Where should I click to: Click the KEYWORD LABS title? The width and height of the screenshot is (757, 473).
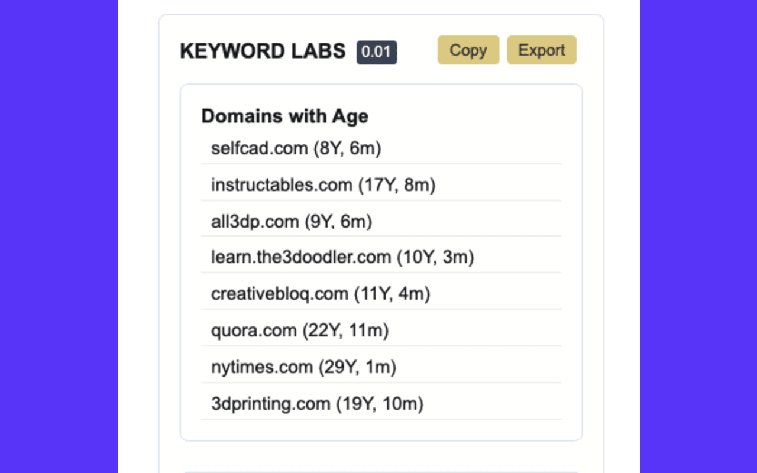(x=263, y=51)
